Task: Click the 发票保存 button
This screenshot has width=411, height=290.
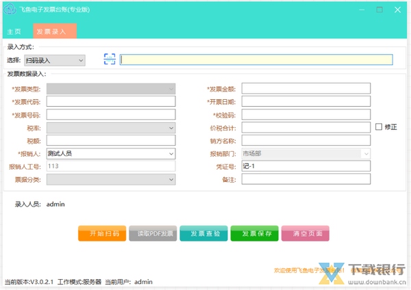Action: [x=255, y=233]
